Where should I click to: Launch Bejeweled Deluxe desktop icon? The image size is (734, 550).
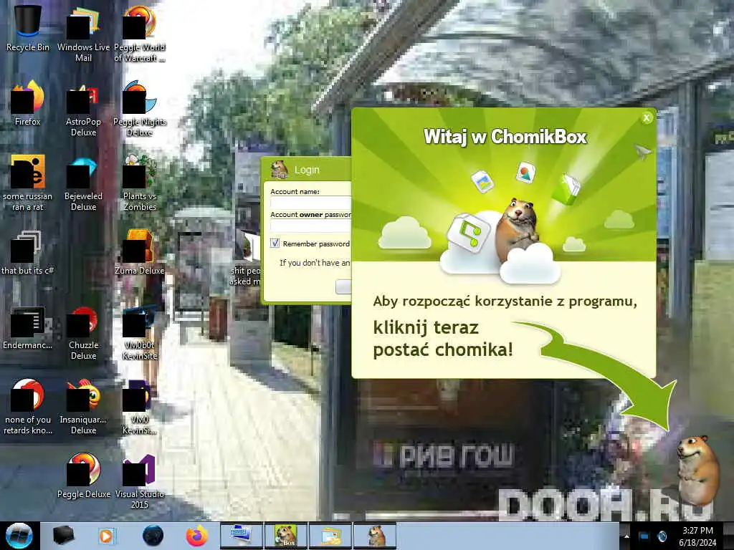pyautogui.click(x=83, y=183)
